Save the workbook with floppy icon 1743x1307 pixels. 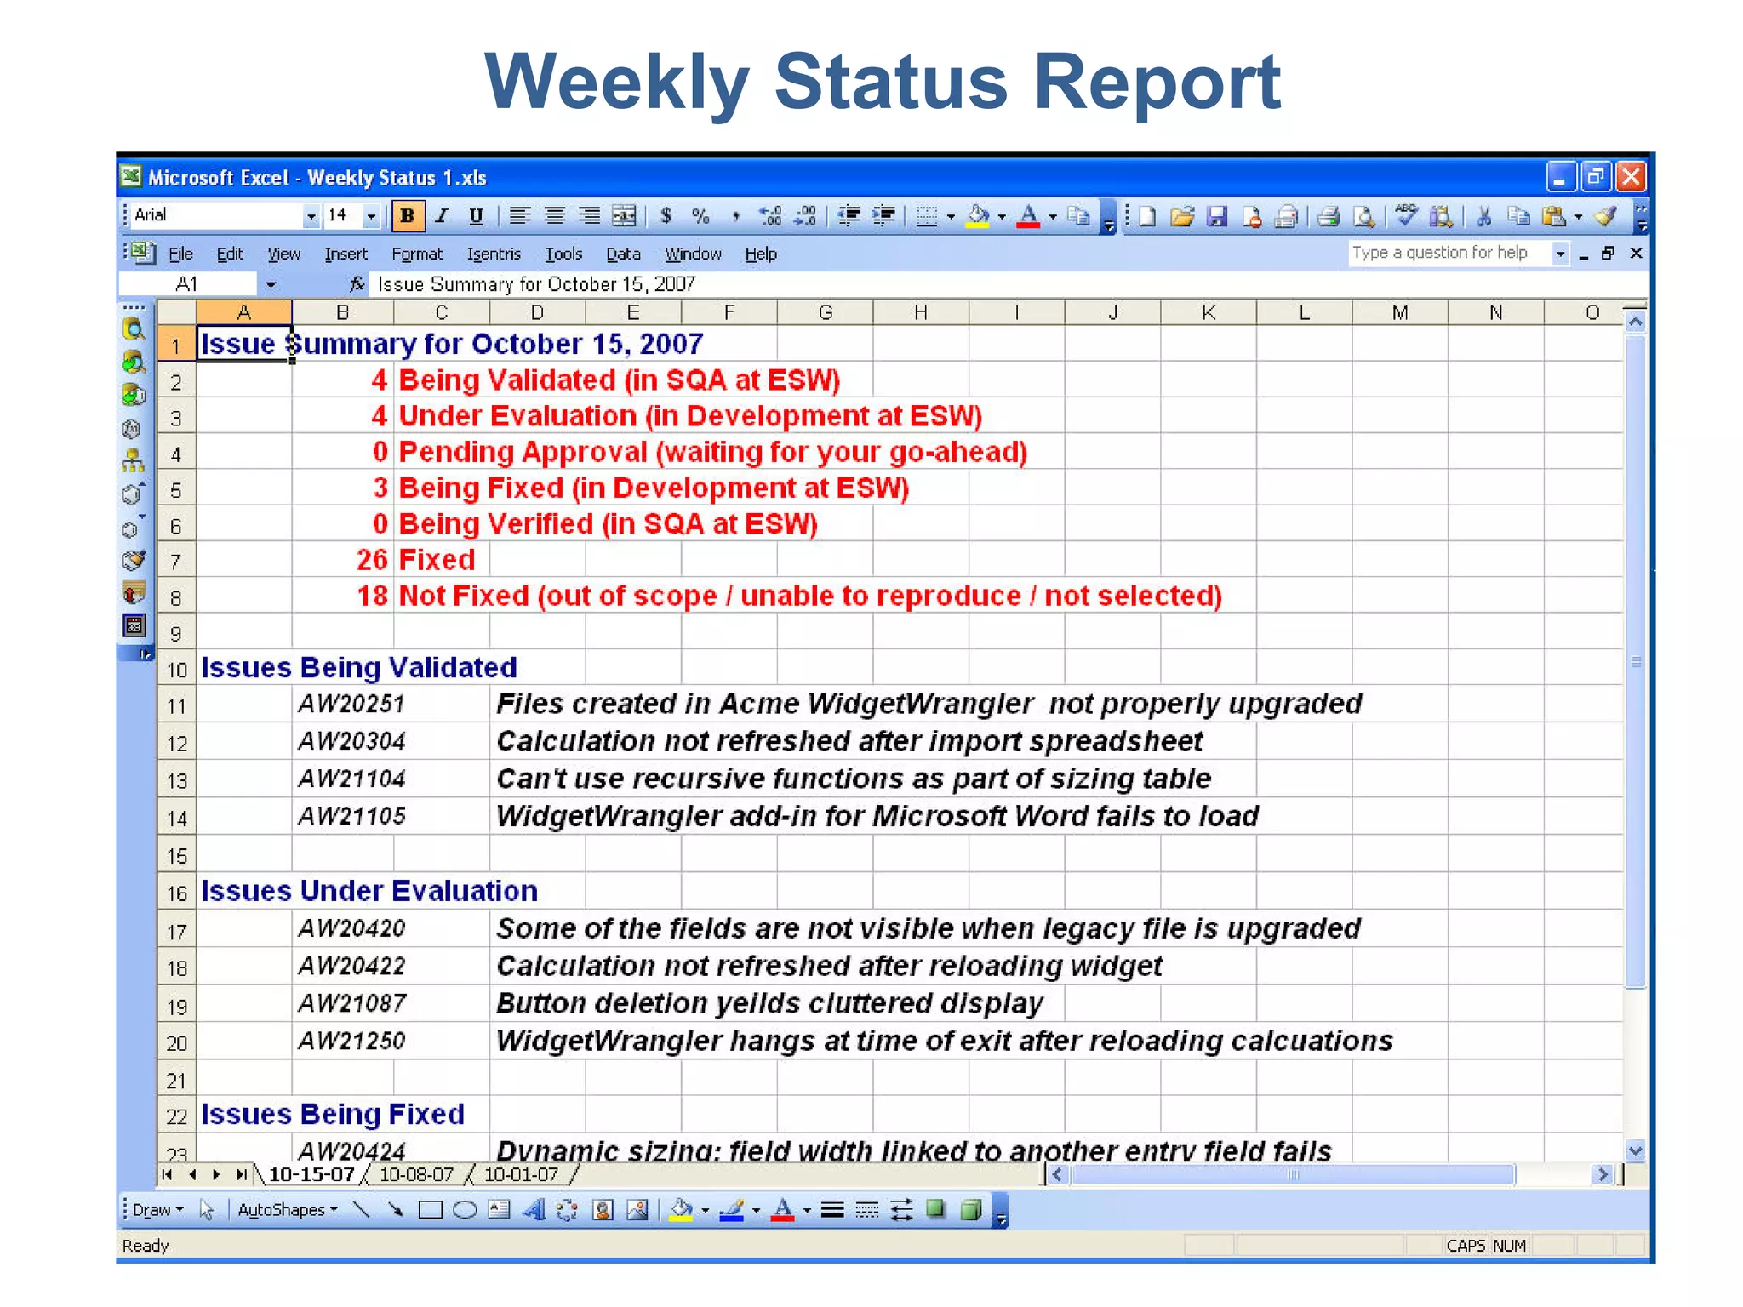(x=1217, y=217)
